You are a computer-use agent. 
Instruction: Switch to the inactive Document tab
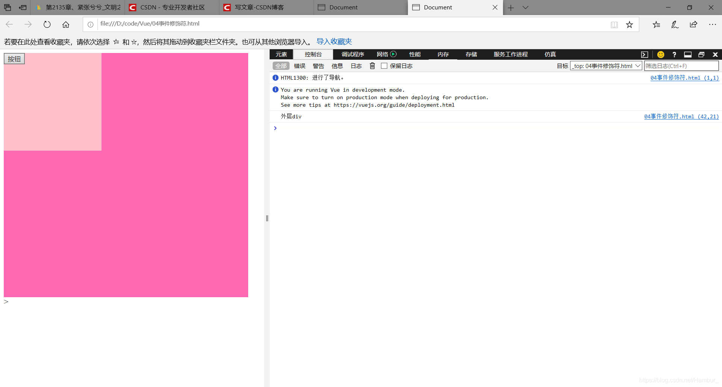click(361, 8)
